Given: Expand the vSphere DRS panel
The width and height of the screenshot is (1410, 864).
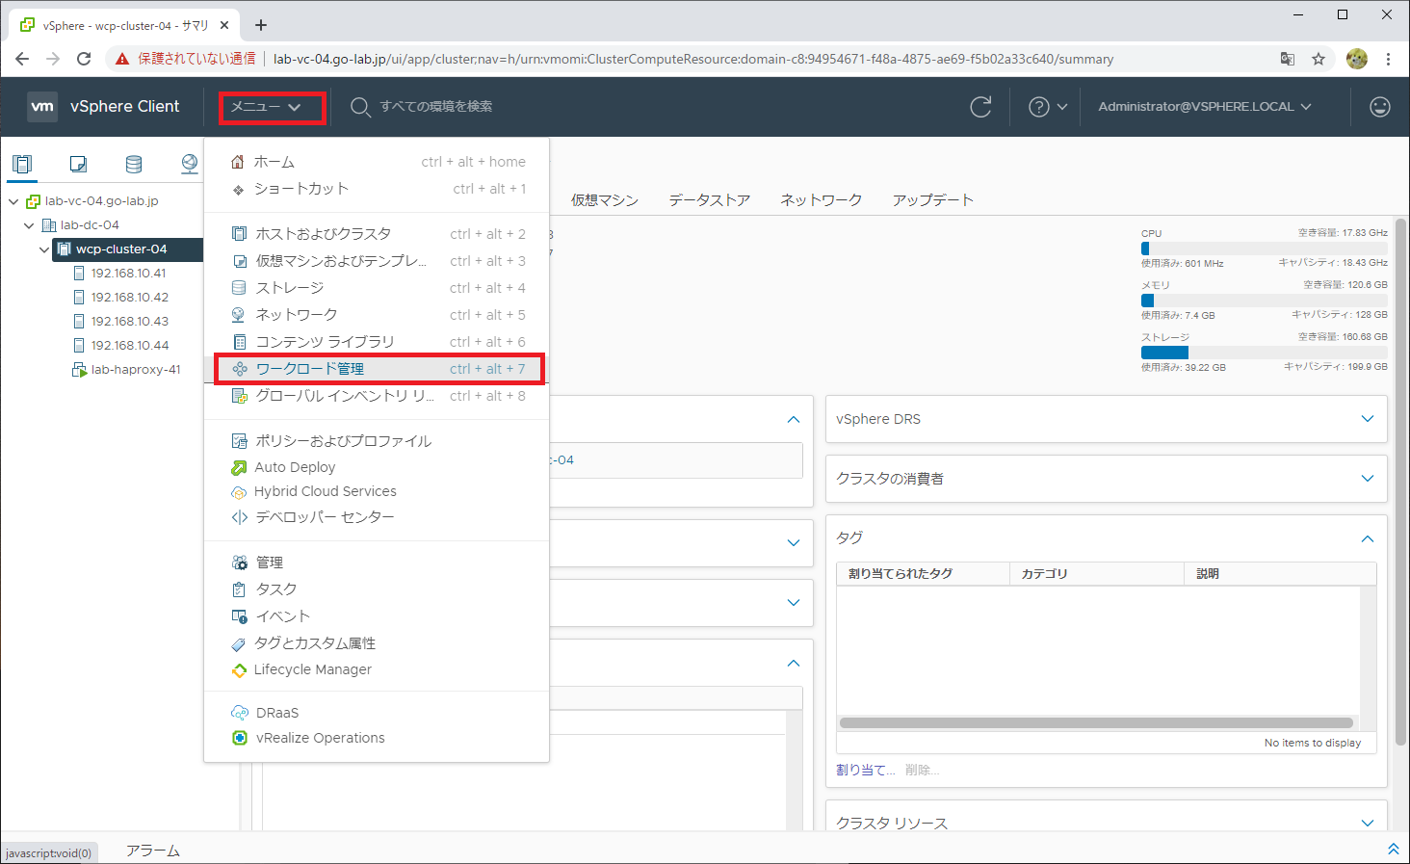Looking at the screenshot, I should (1368, 419).
